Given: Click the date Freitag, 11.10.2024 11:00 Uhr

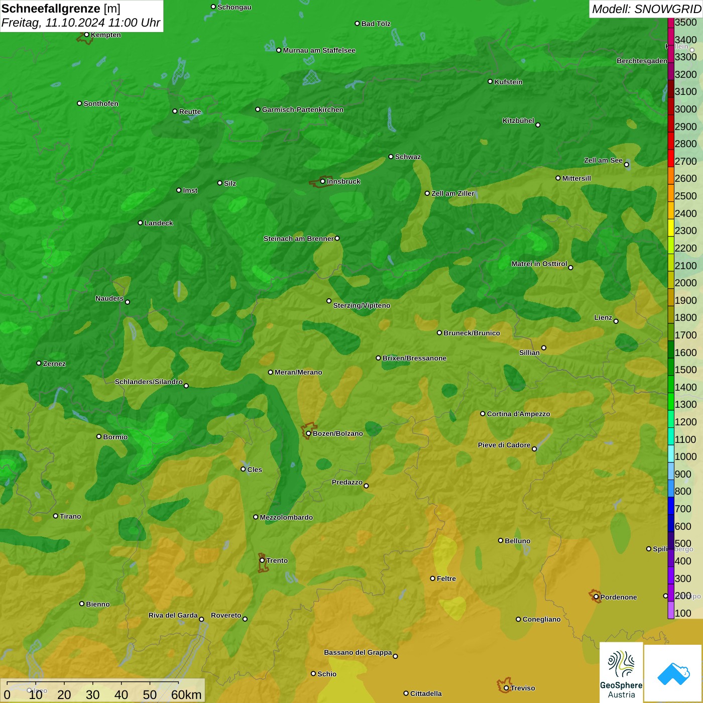Looking at the screenshot, I should pos(81,23).
